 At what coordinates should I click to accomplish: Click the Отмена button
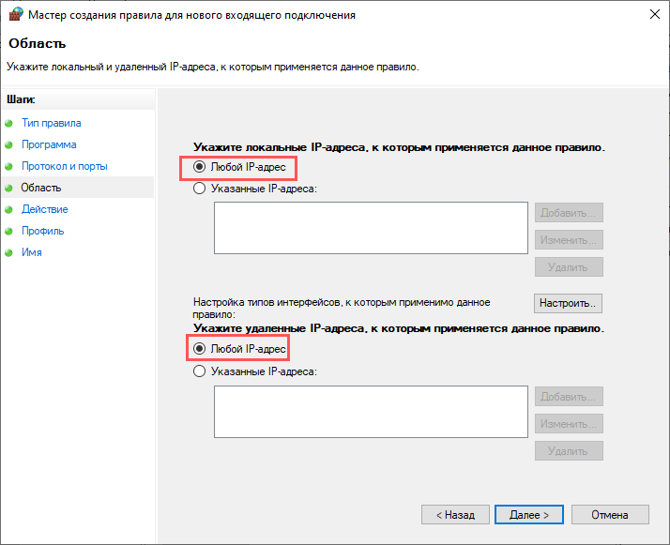click(x=610, y=515)
